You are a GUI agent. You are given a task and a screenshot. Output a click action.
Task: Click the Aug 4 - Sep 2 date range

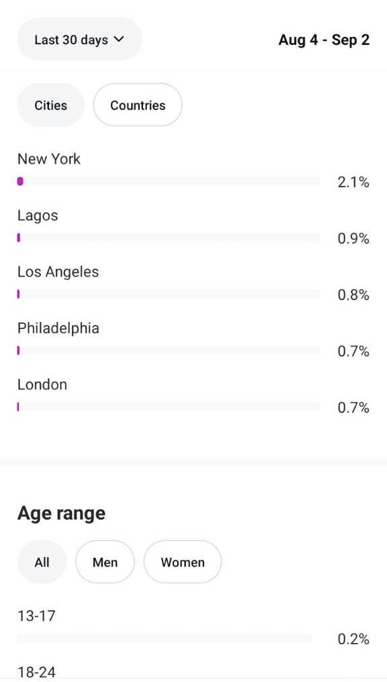pos(324,40)
